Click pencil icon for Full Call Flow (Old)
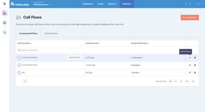 (190, 65)
